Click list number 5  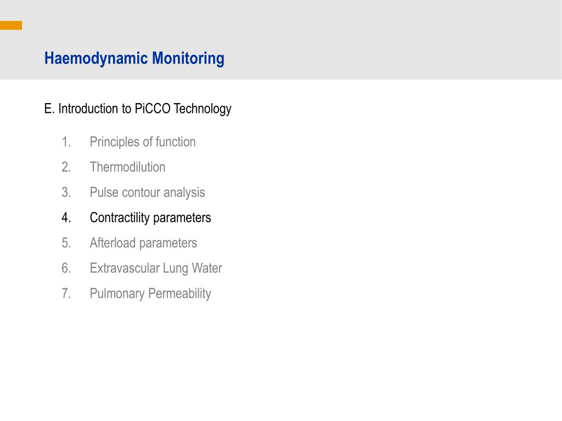coord(66,243)
